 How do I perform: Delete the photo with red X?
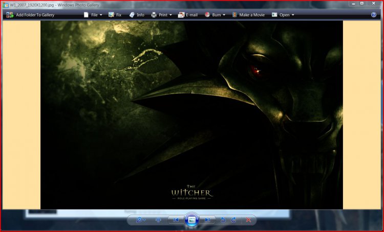point(248,220)
